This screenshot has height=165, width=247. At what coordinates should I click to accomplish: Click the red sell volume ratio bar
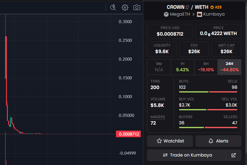click(222, 110)
